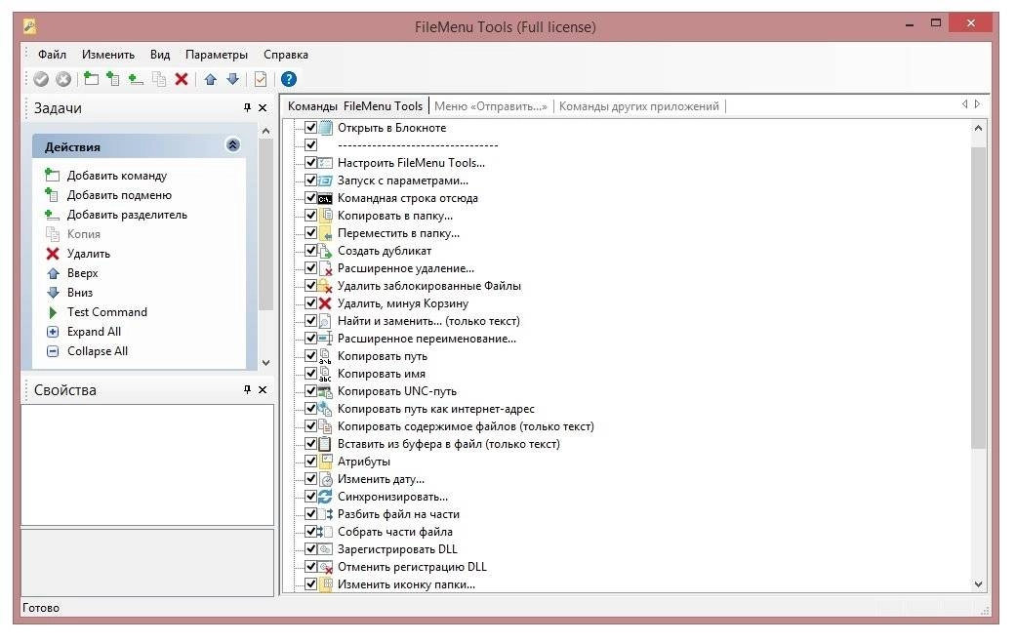Click Collapse All in actions

[x=98, y=351]
